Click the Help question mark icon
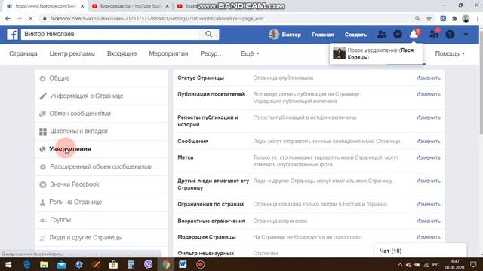The image size is (483, 271). pos(450,35)
